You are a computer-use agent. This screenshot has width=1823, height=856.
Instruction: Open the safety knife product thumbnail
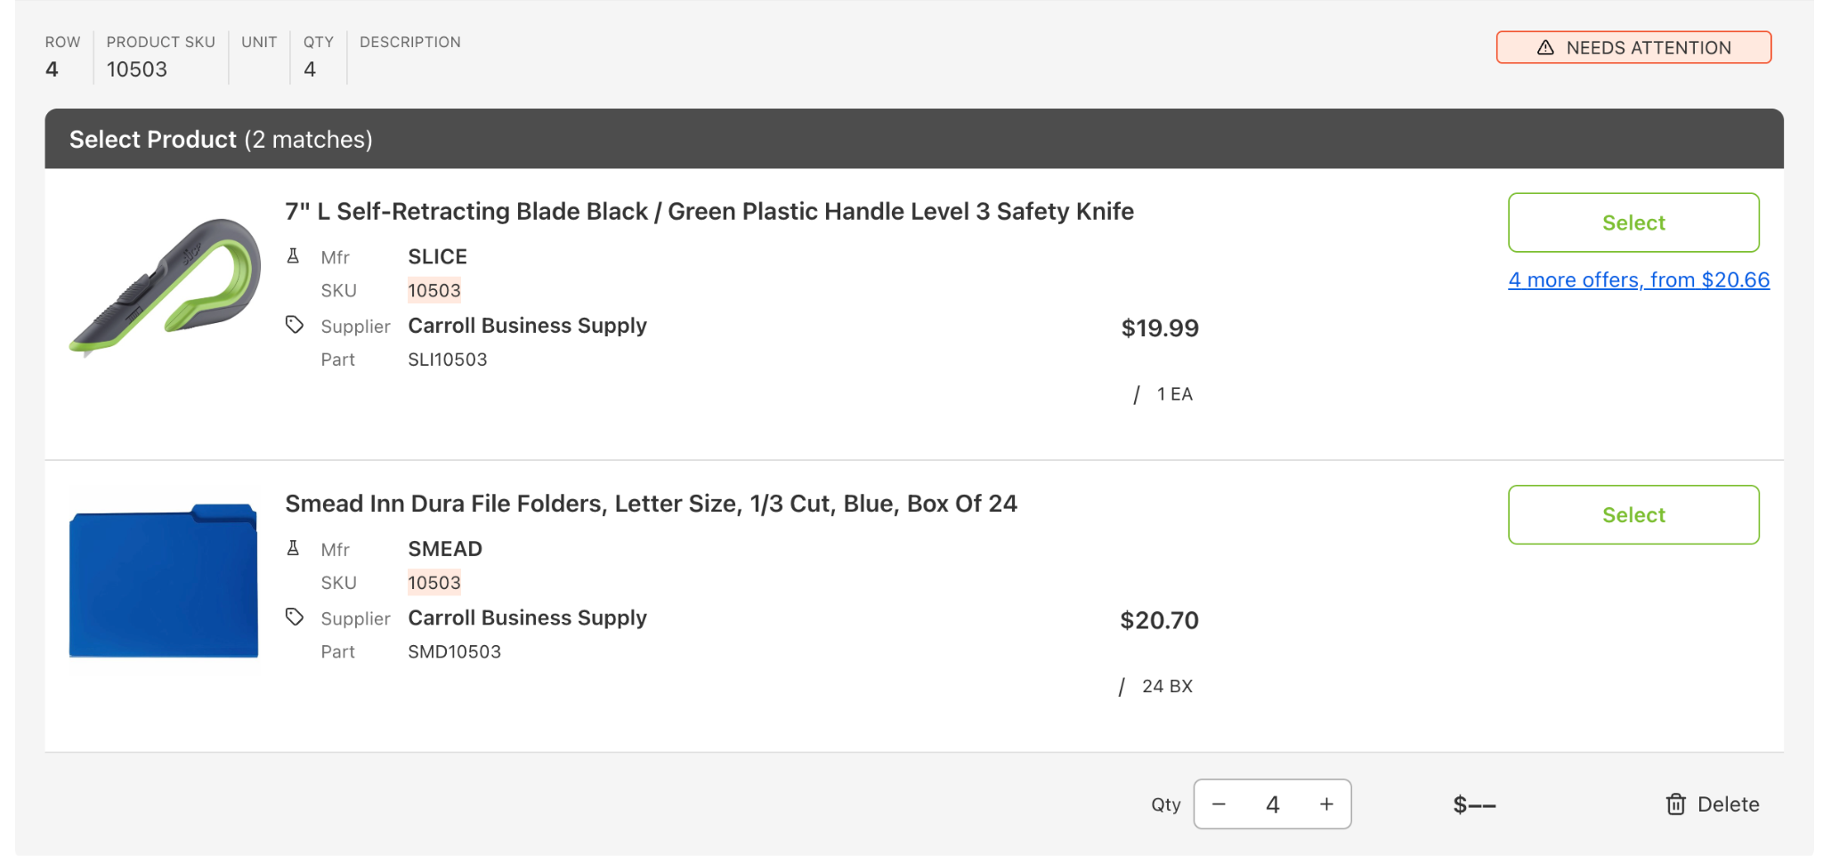[x=165, y=285]
